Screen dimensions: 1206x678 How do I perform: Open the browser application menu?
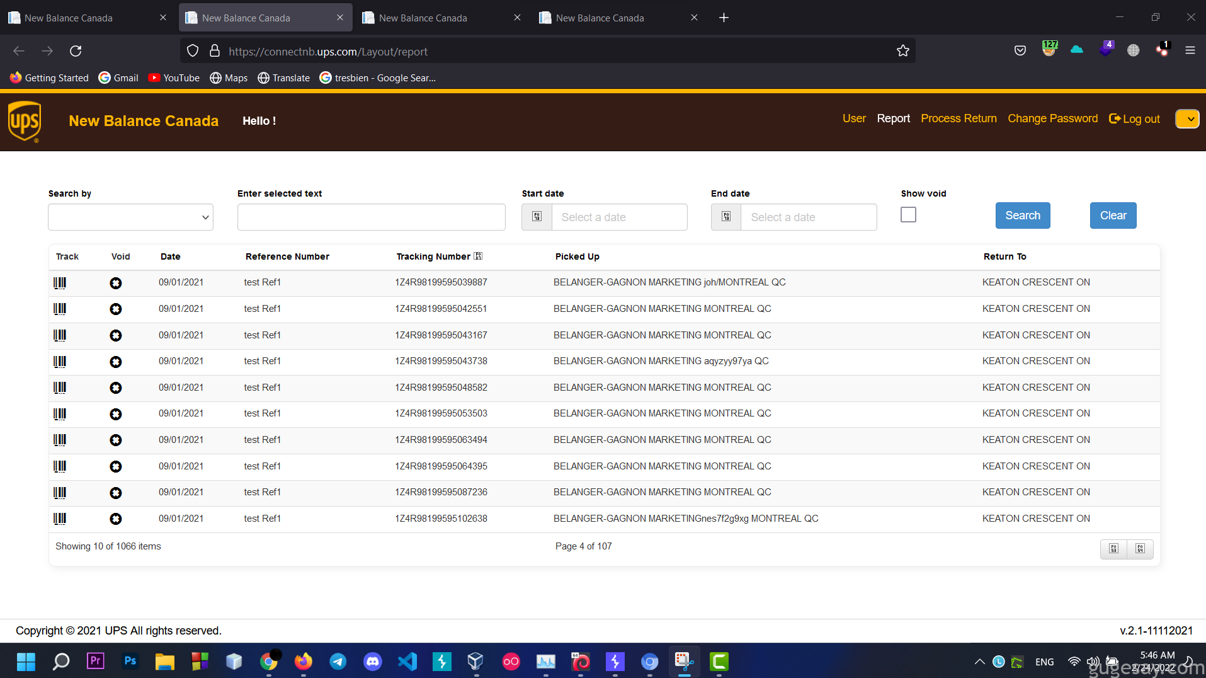[1190, 50]
